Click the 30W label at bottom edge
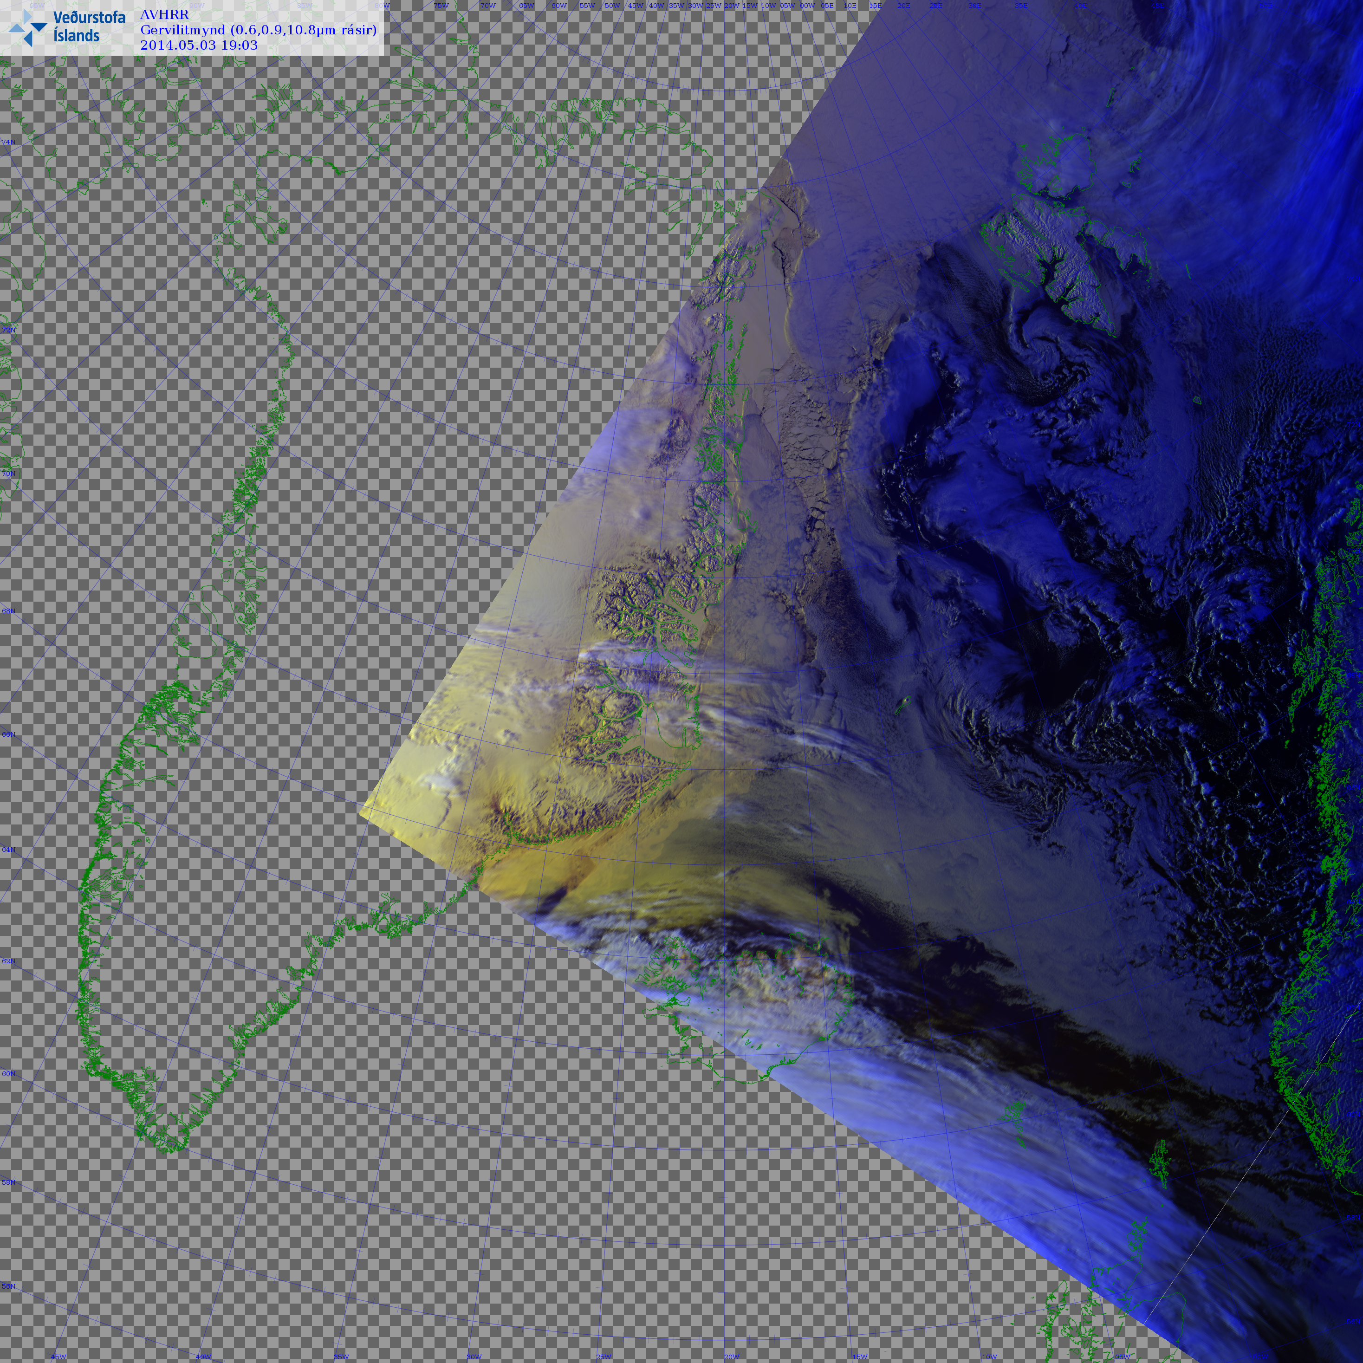Image resolution: width=1363 pixels, height=1363 pixels. tap(474, 1357)
